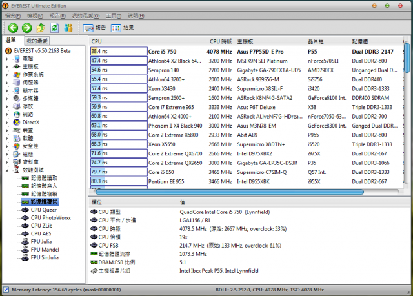Open the FPU SinJulia benchmark

pyautogui.click(x=40, y=257)
